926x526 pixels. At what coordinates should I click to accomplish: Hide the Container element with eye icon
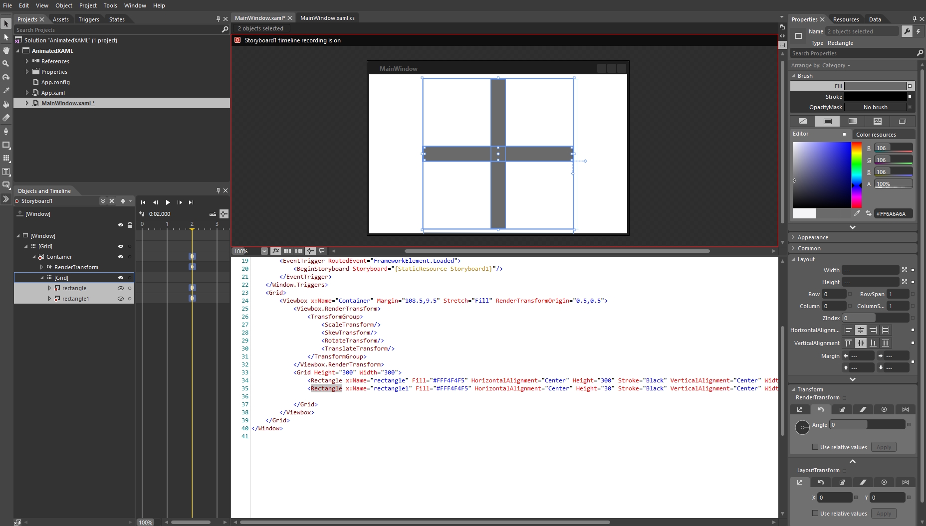120,257
